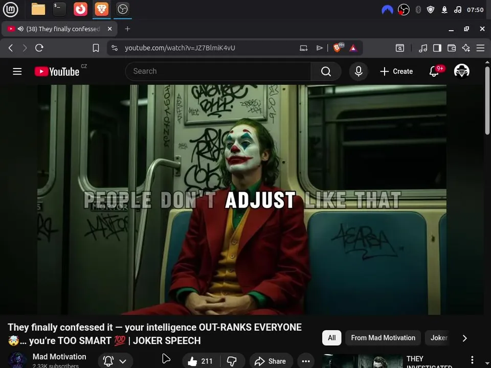Dislike this video
This screenshot has width=491, height=368.
[232, 361]
